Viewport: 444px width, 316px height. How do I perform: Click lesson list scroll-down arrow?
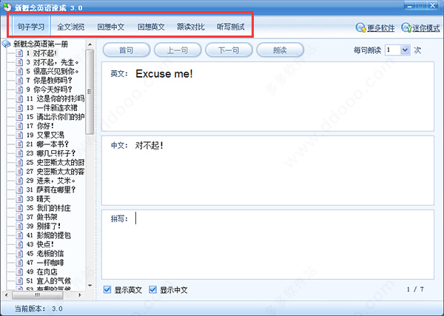click(90, 286)
